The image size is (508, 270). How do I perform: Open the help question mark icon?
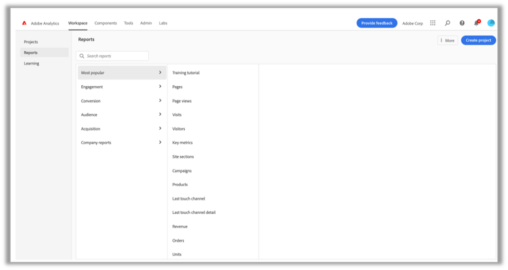tap(462, 23)
